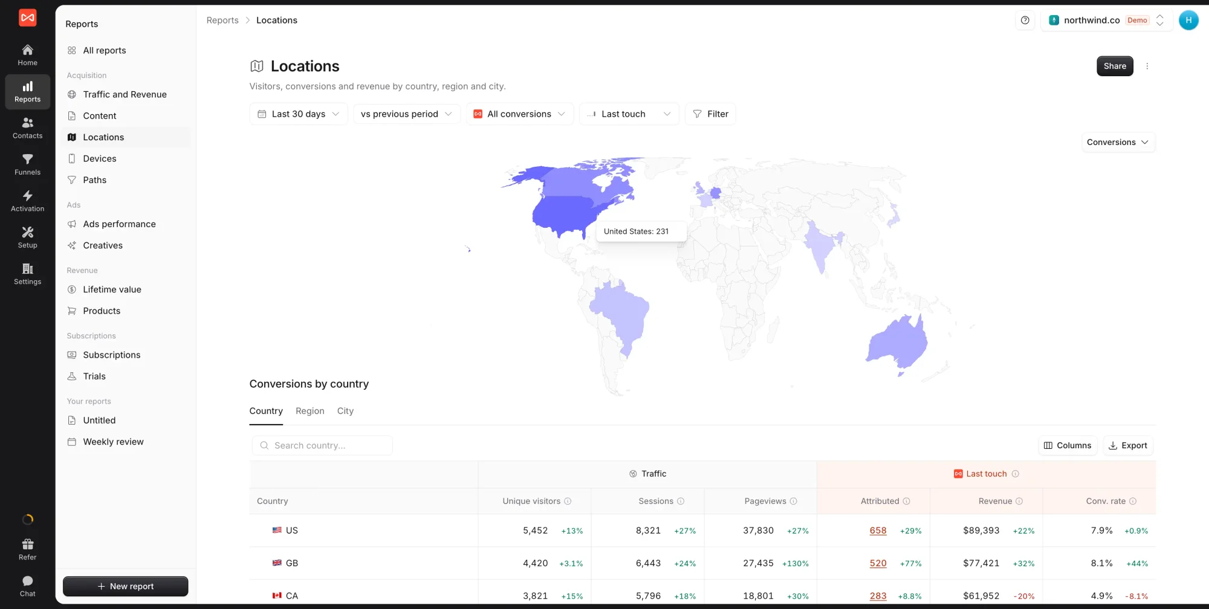Open the Home section in the sidebar
1209x609 pixels.
pos(27,55)
